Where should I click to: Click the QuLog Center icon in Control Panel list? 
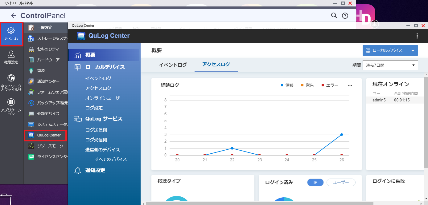(31, 135)
